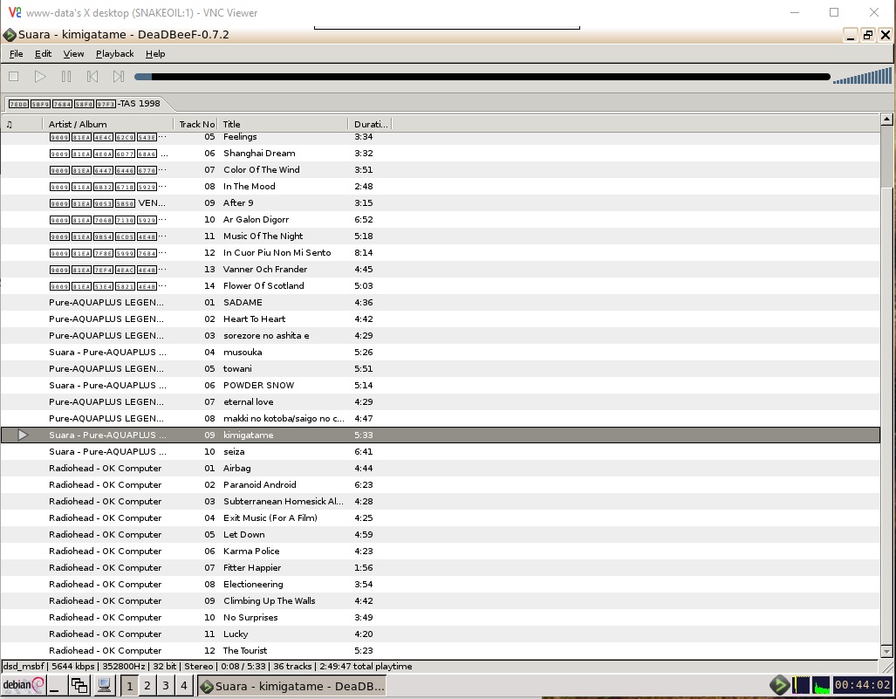The image size is (896, 699).
Task: Select 'Subterranean Homesick Al...' track
Action: [x=440, y=501]
